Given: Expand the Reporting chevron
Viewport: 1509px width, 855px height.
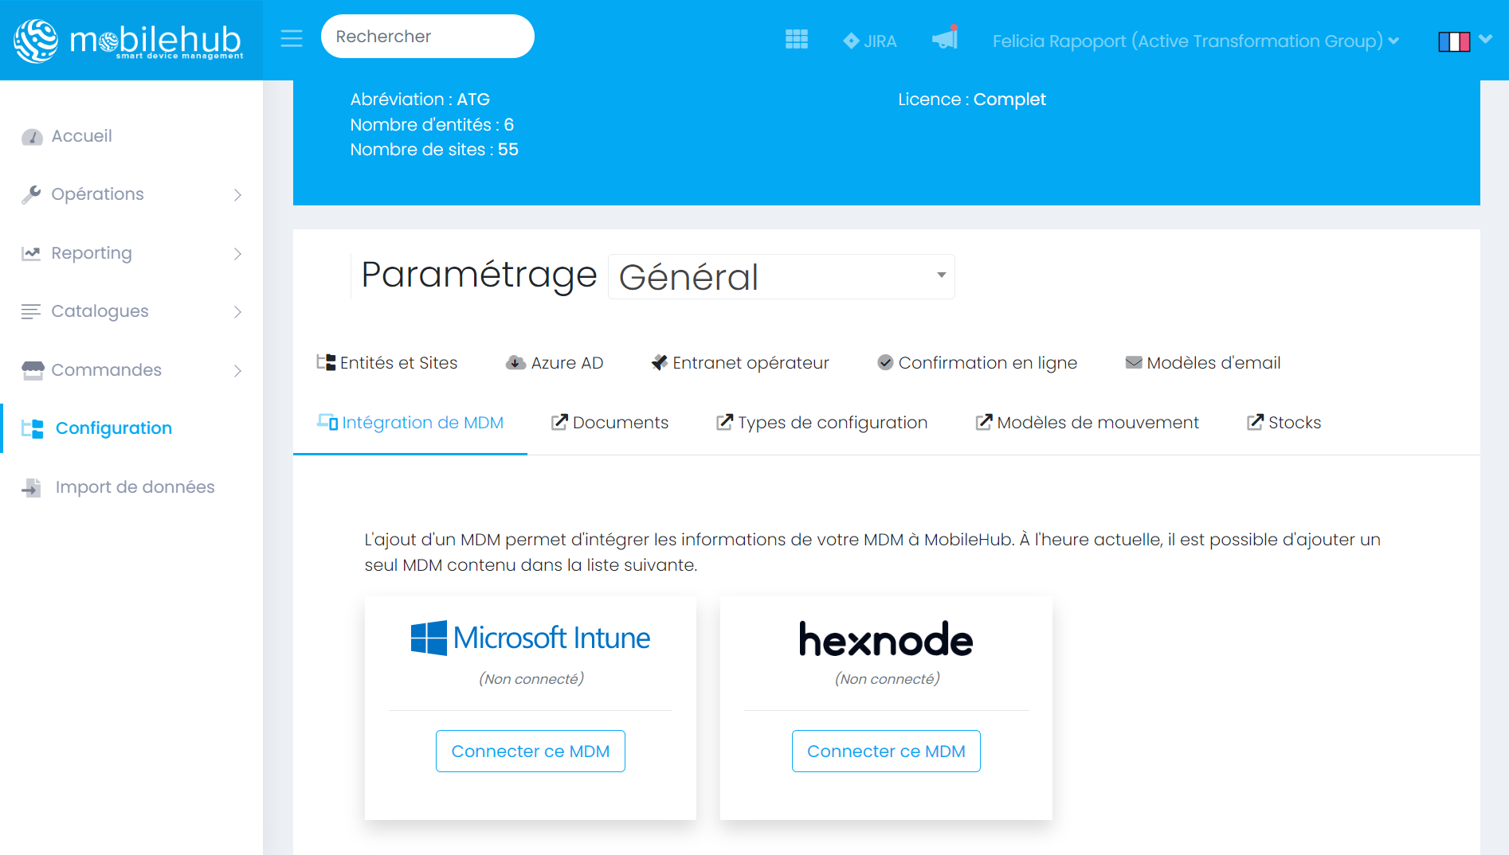Looking at the screenshot, I should point(237,254).
